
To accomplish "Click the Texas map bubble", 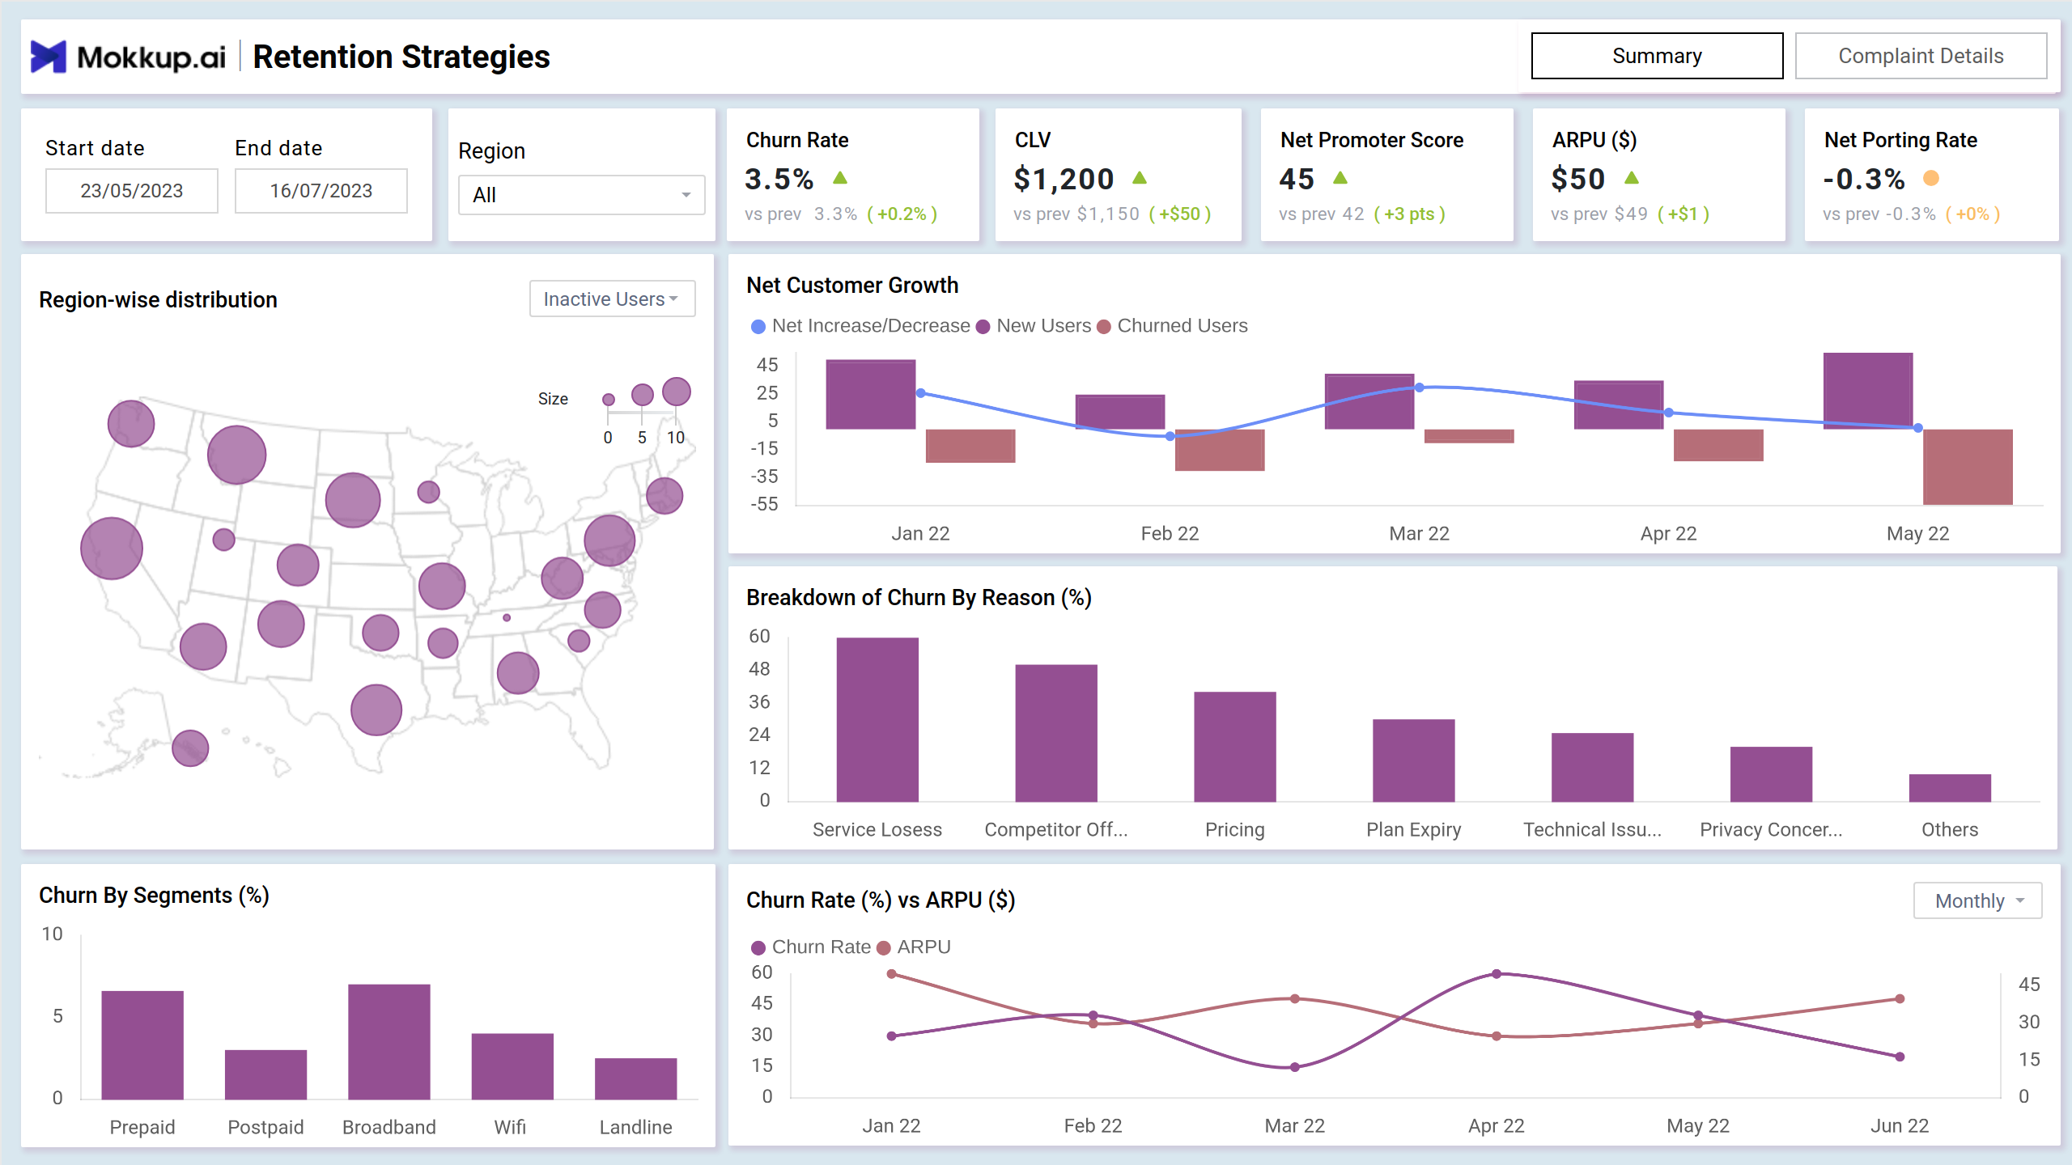I will pos(376,710).
